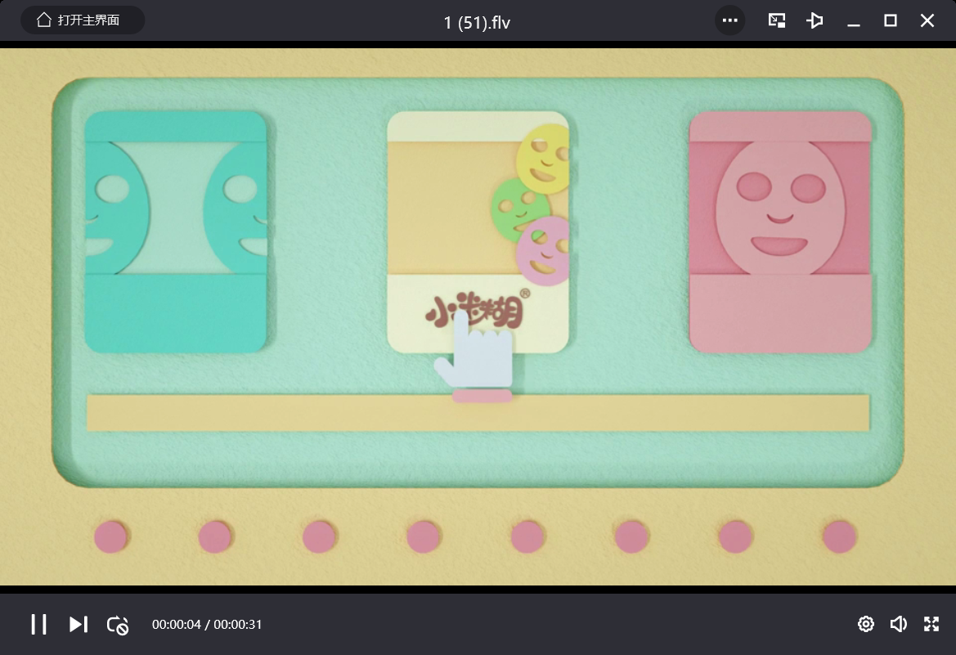Image resolution: width=956 pixels, height=655 pixels.
Task: Open the more options ellipsis menu
Action: coord(729,20)
